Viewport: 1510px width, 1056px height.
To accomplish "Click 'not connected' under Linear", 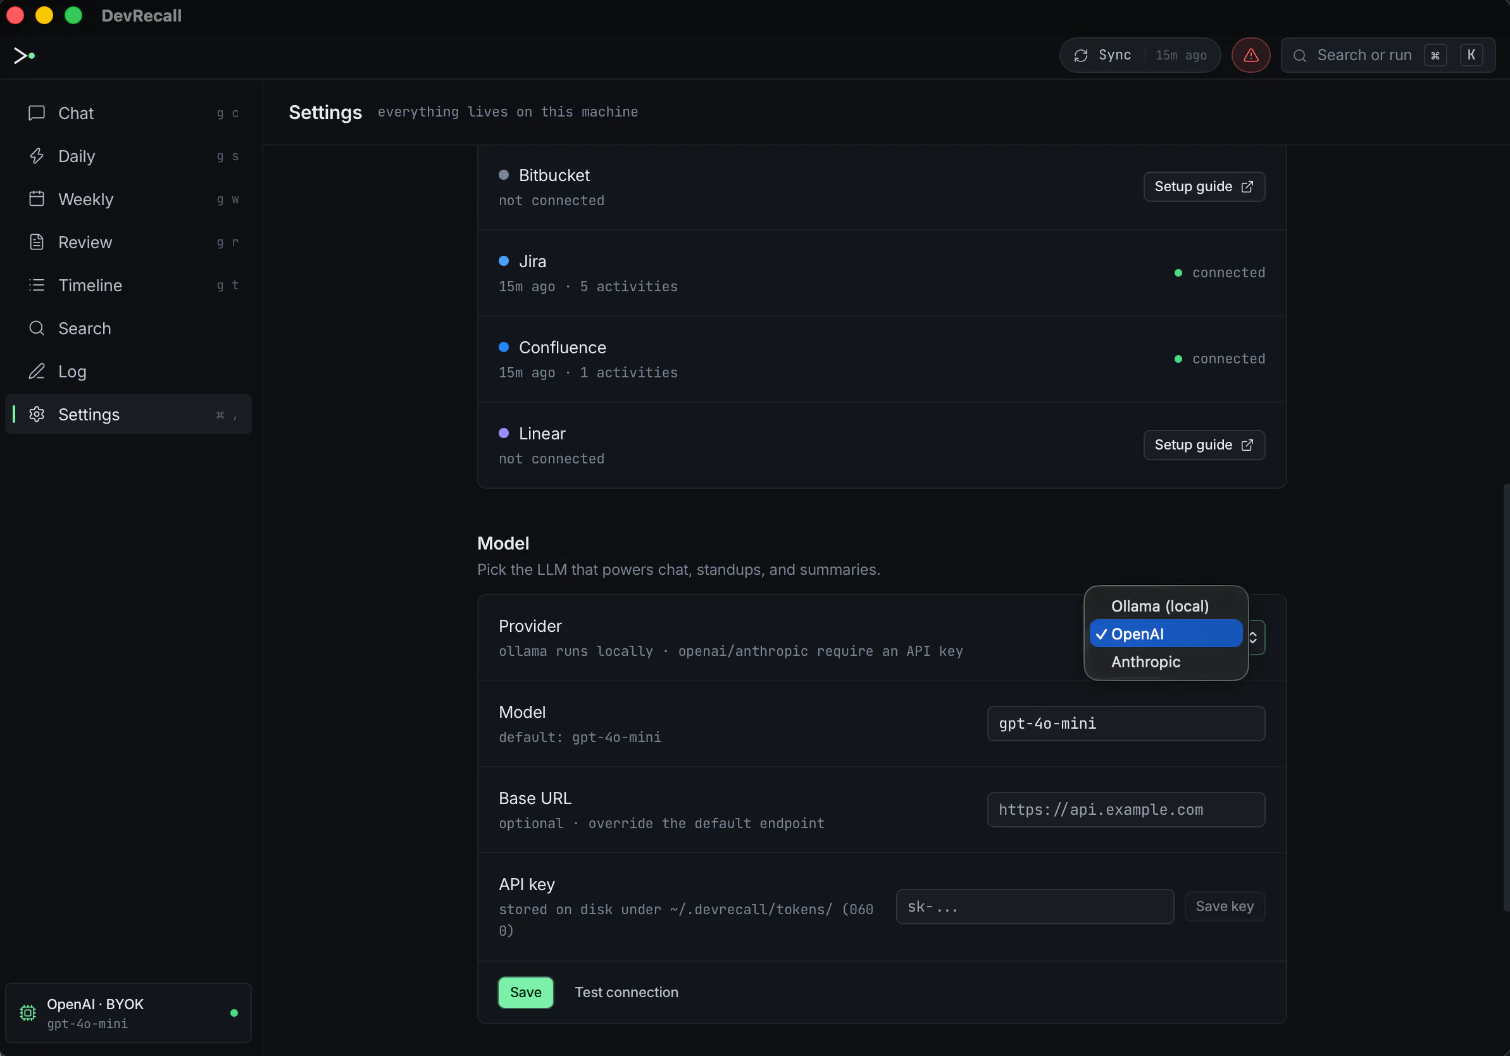I will coord(551,458).
